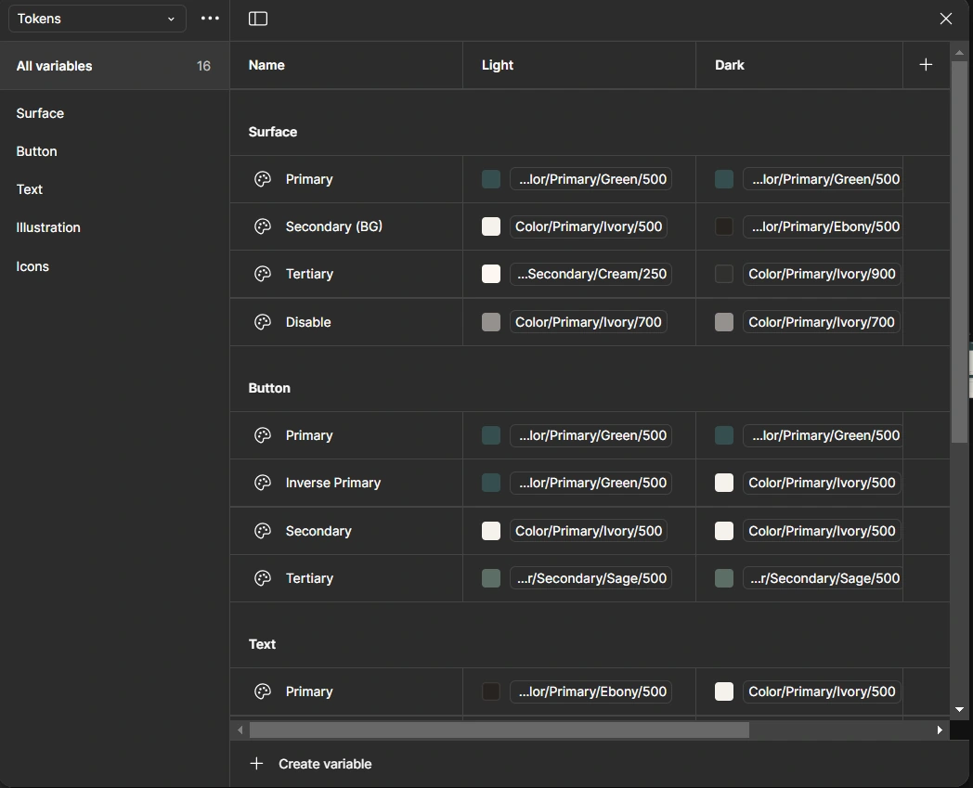Click Button Tertiary Dark Sage/500 alias
Viewport: 973px width, 788px height.
coord(823,578)
